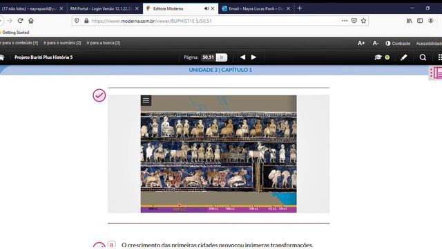Screen dimensions: 442x249
Task: Open tracking protection shield icon
Action: coord(77,21)
